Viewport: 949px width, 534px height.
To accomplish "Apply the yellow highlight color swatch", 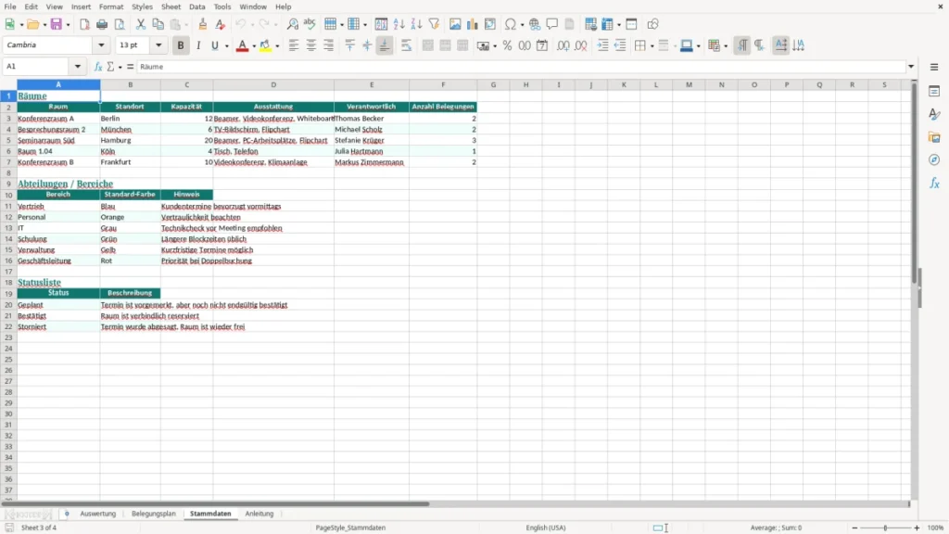I will (265, 45).
